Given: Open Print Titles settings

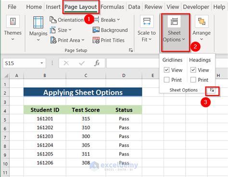Looking at the screenshot, I should (x=109, y=40).
